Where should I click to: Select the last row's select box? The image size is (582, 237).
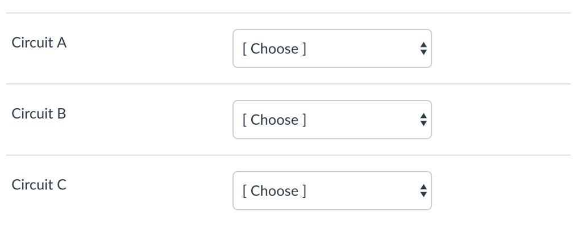[x=332, y=191]
